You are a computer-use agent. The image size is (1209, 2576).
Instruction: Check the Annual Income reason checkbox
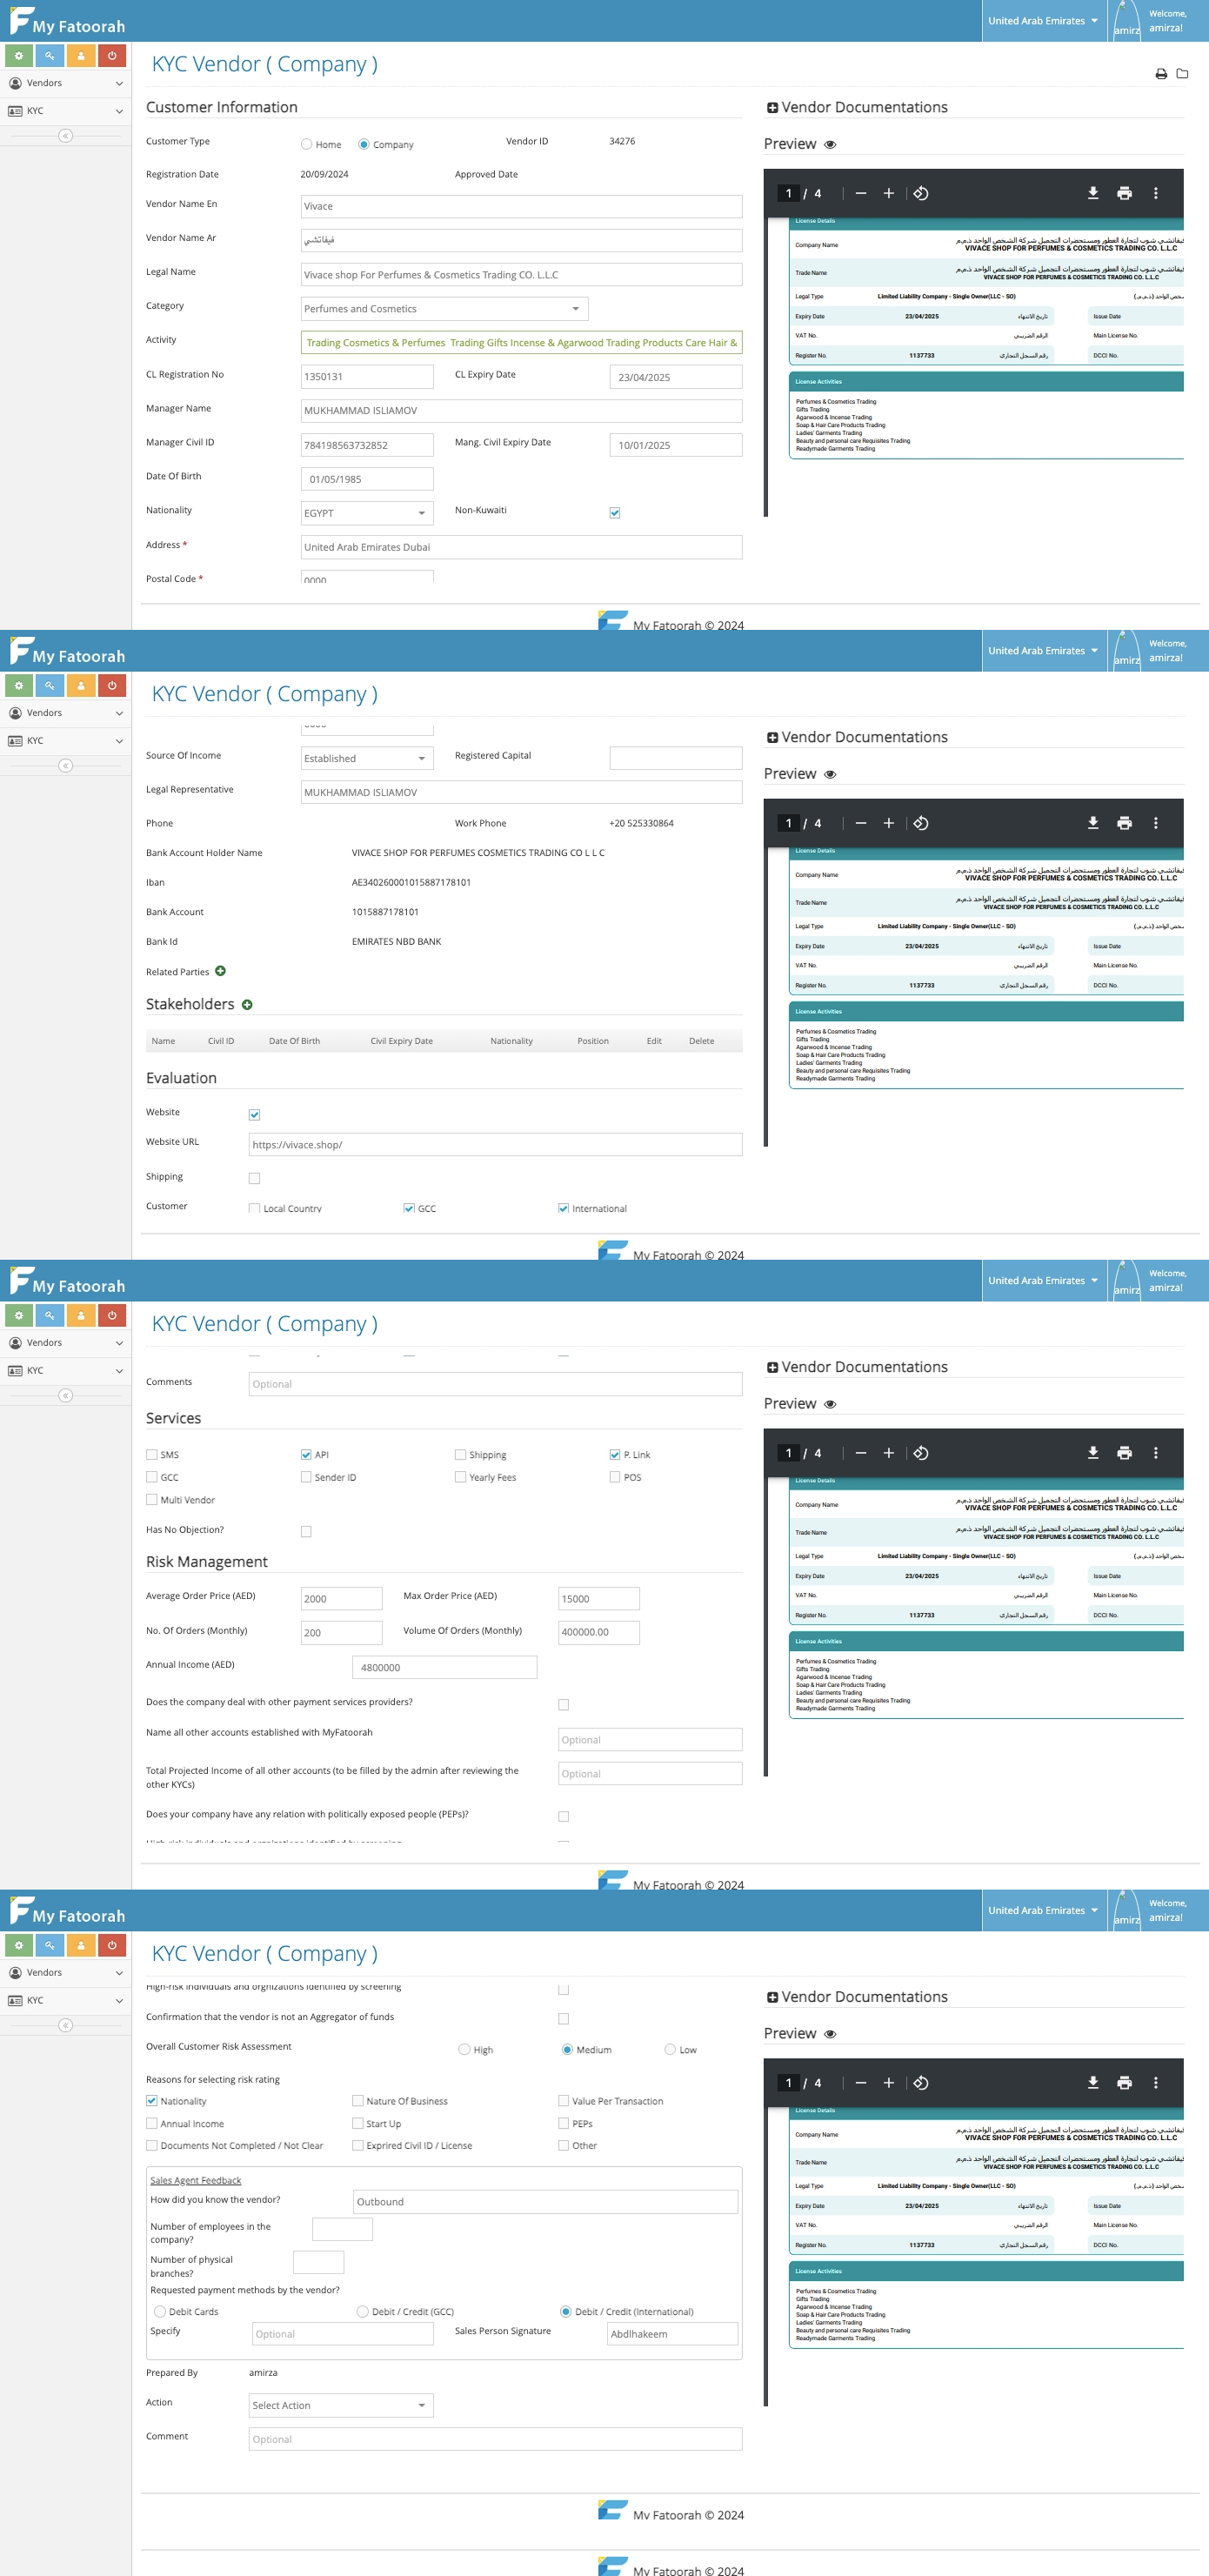tap(152, 2123)
